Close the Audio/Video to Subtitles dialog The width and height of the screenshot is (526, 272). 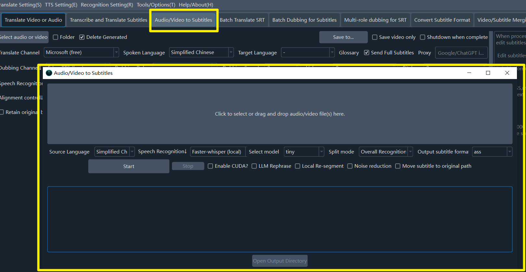[x=507, y=73]
